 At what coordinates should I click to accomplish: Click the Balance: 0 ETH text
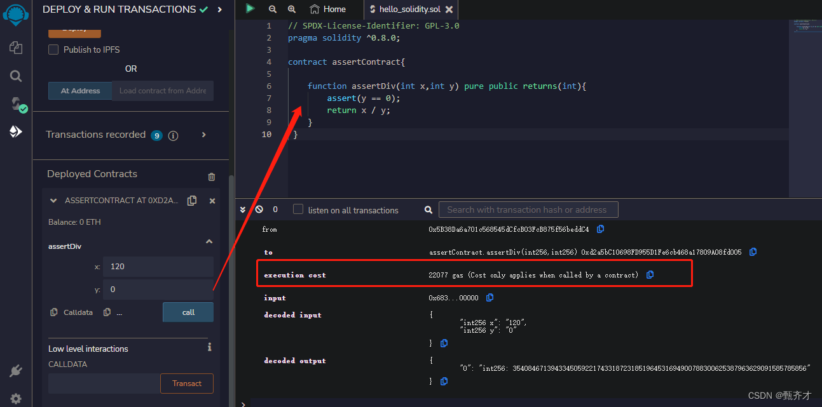74,222
